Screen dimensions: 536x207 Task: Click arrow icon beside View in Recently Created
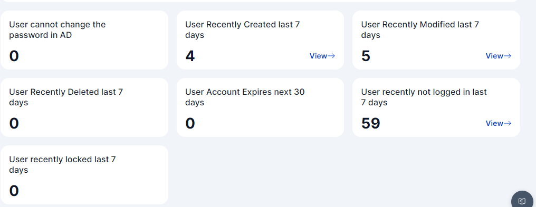(x=331, y=56)
